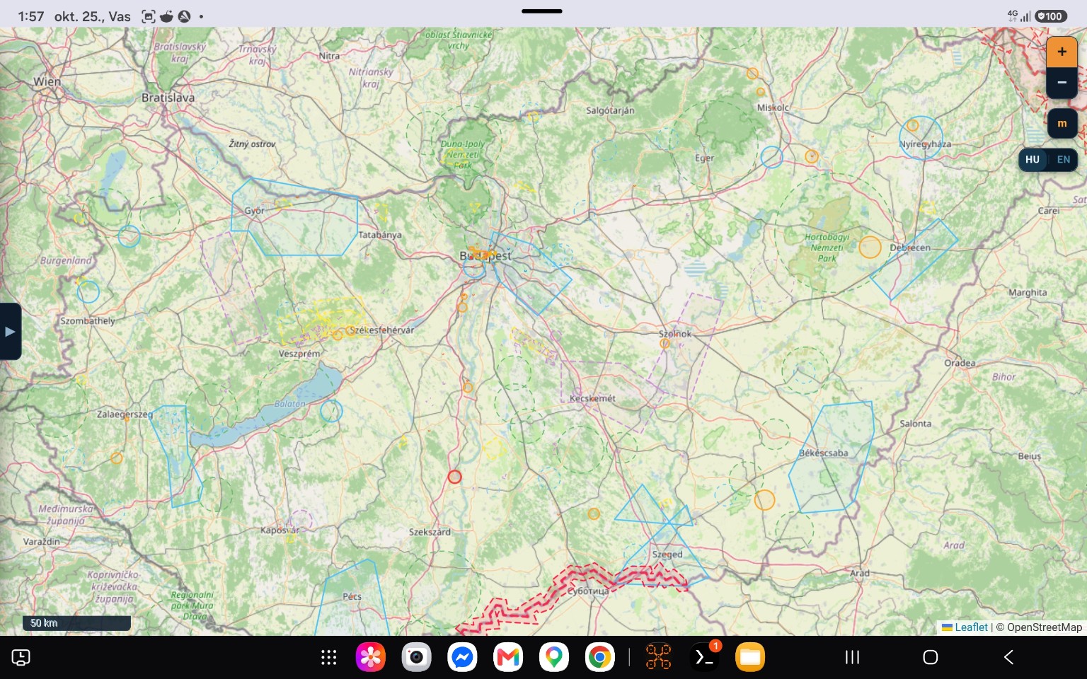
Task: Pull down the top handle bar
Action: click(542, 11)
